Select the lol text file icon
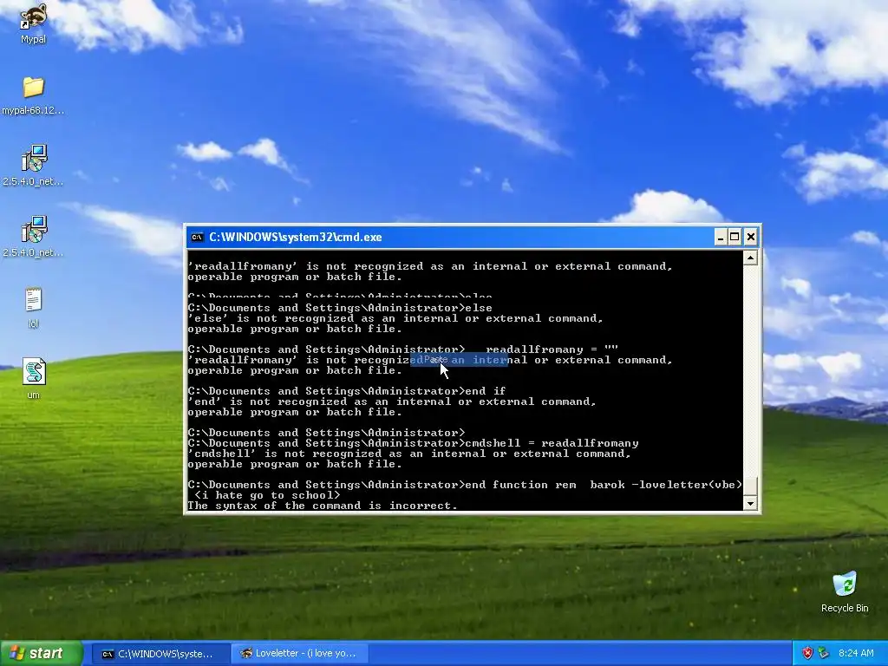Image resolution: width=888 pixels, height=666 pixels. click(x=33, y=308)
